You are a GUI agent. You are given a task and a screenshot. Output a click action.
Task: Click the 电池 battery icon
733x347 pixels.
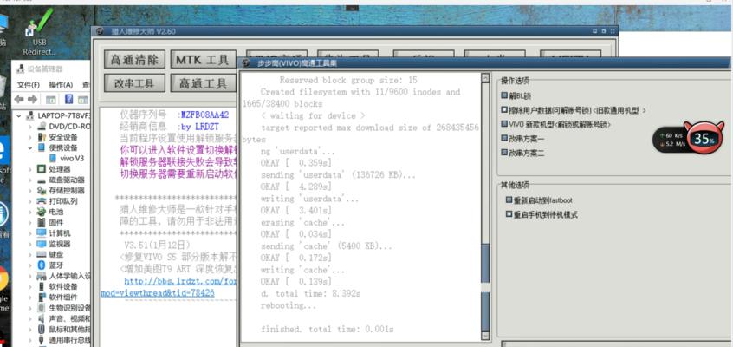(x=42, y=212)
